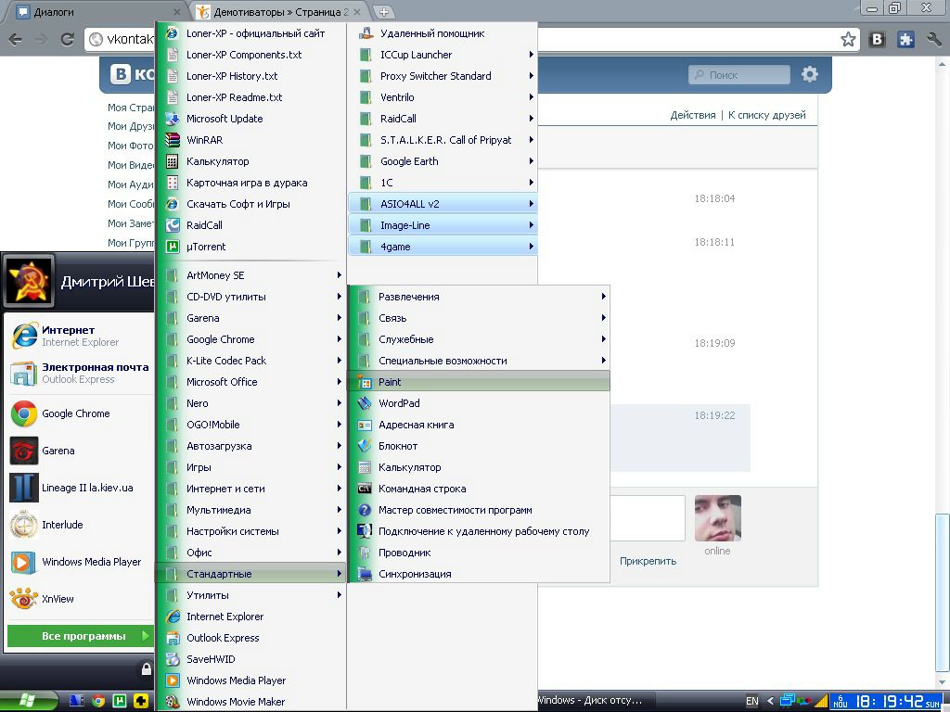
Task: Click the XnView icon in start menu
Action: coord(24,599)
